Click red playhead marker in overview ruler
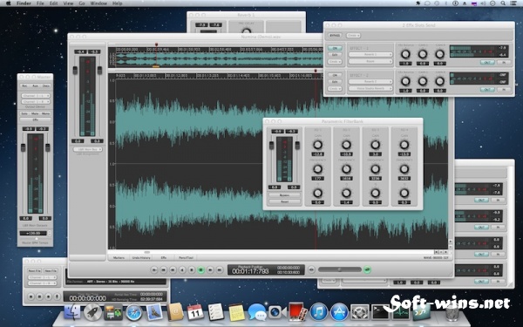The image size is (523, 327). (x=156, y=44)
